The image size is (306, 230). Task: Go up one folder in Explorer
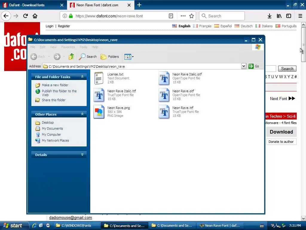click(x=71, y=57)
